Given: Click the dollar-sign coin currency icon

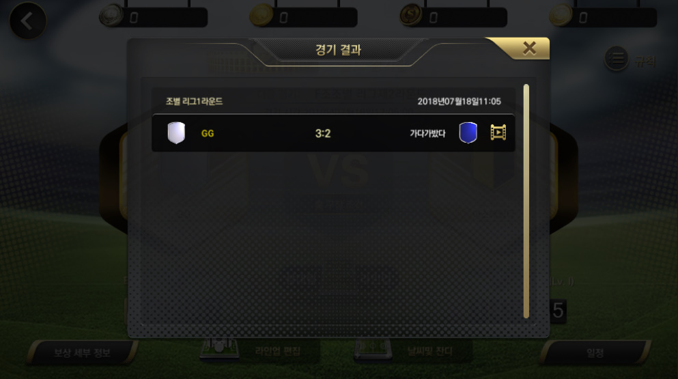Looking at the screenshot, I should pyautogui.click(x=411, y=16).
